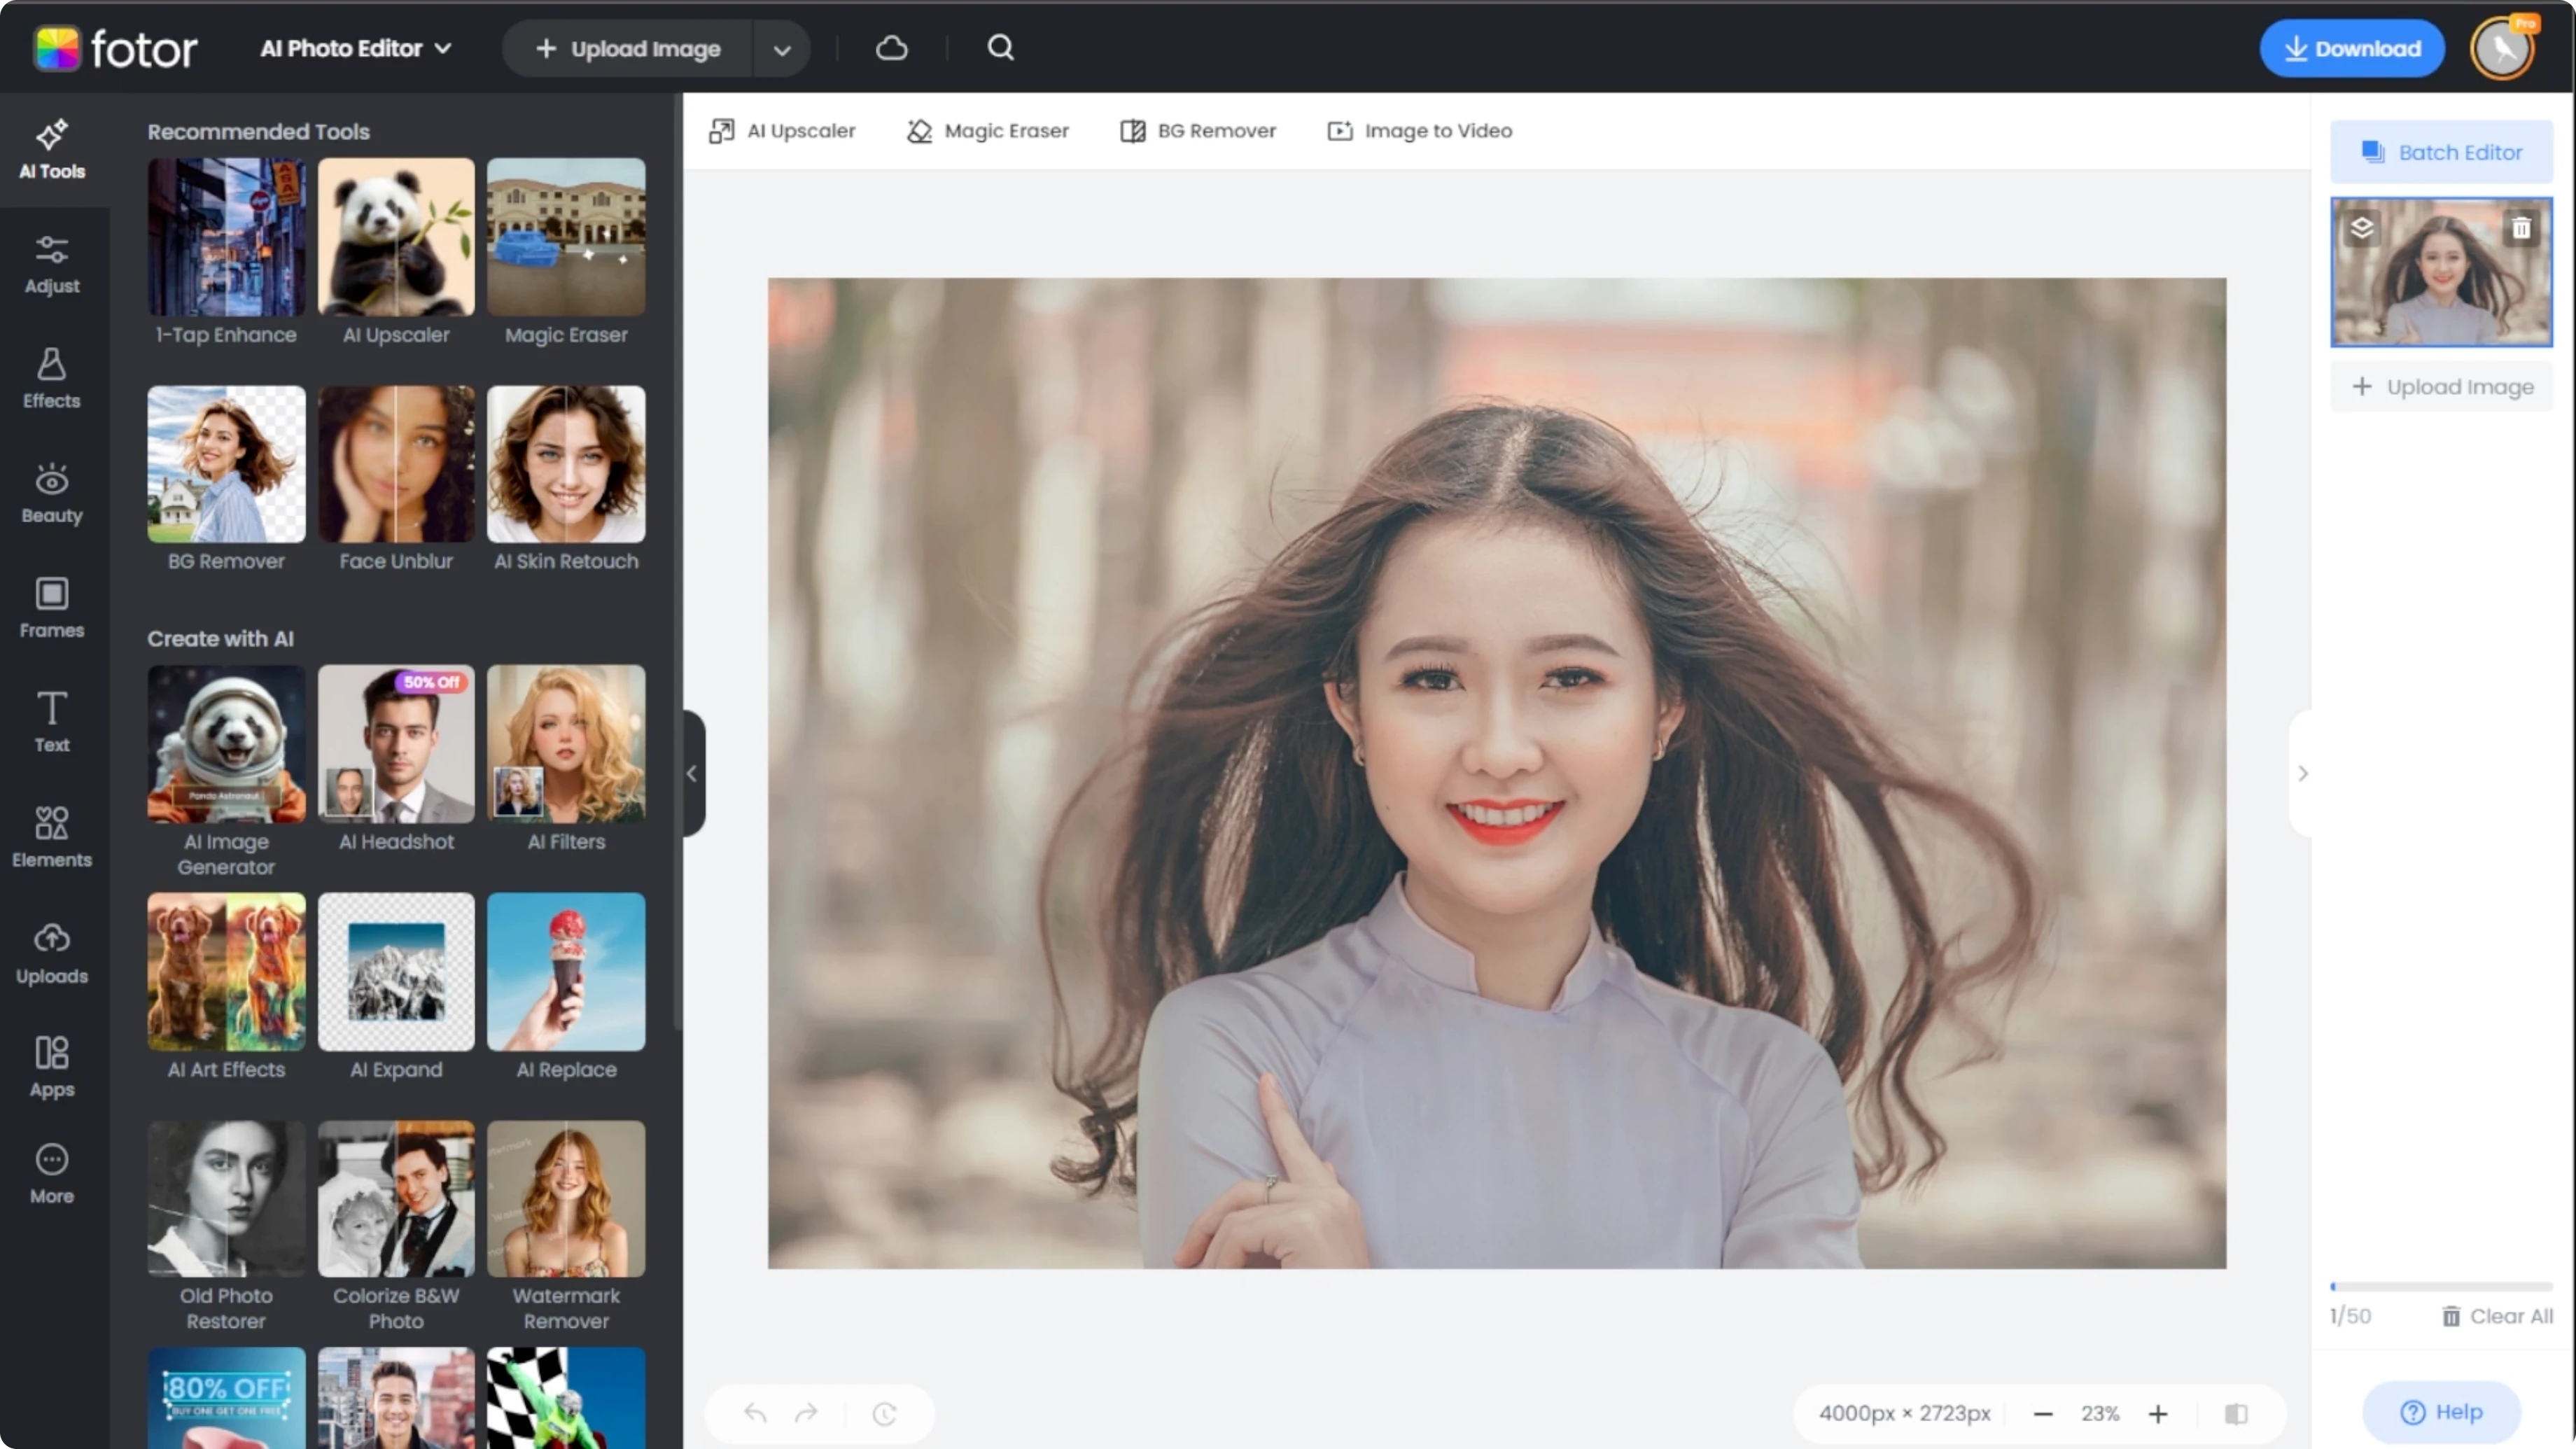Open the Apps sidebar panel
Image resolution: width=2576 pixels, height=1449 pixels.
coord(52,1068)
